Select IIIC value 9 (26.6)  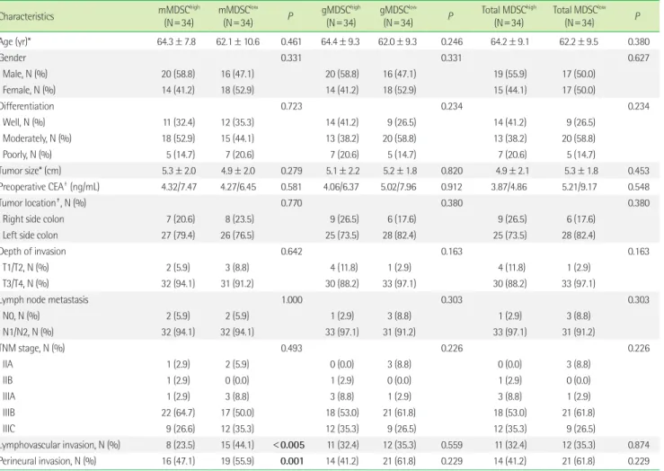click(x=181, y=428)
